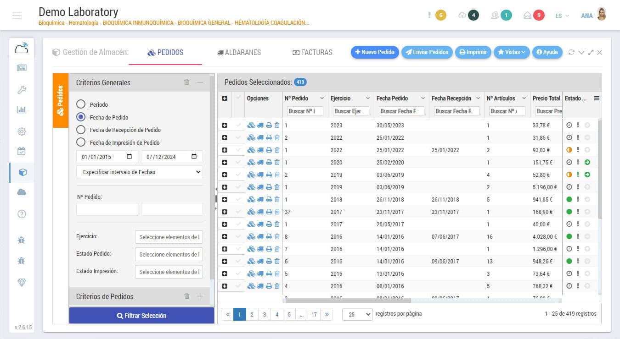
Task: Open the column menu icon next to Estado
Action: click(x=597, y=98)
